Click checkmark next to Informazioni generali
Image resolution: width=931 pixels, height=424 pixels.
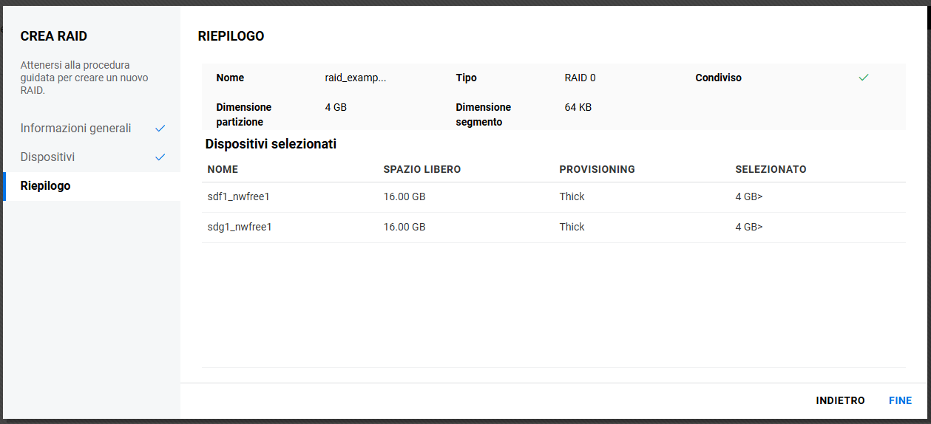click(x=160, y=129)
